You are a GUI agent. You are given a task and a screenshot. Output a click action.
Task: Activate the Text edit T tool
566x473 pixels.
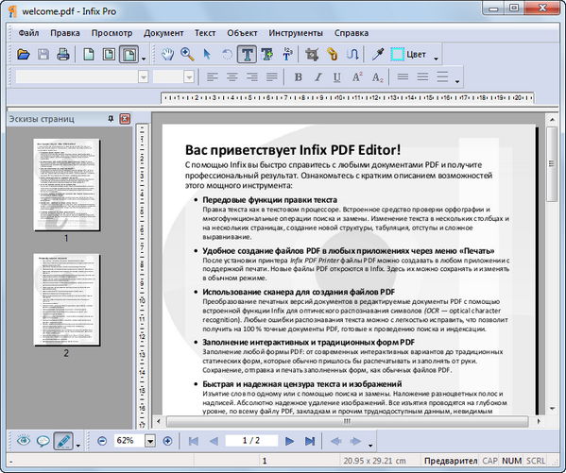247,55
